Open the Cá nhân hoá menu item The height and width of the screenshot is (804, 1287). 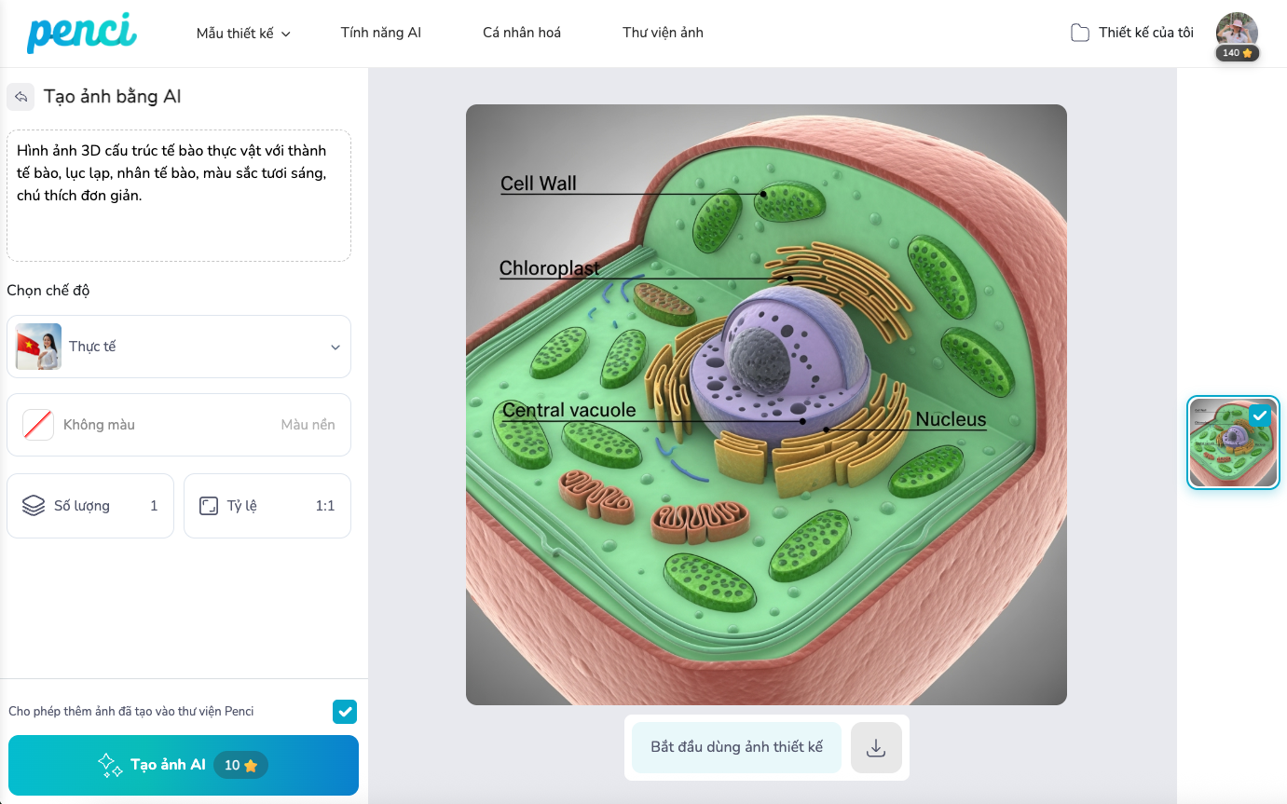[x=522, y=33]
